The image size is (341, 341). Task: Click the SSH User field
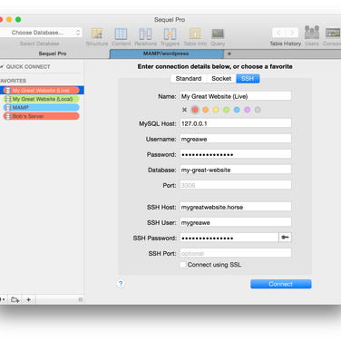click(x=236, y=222)
